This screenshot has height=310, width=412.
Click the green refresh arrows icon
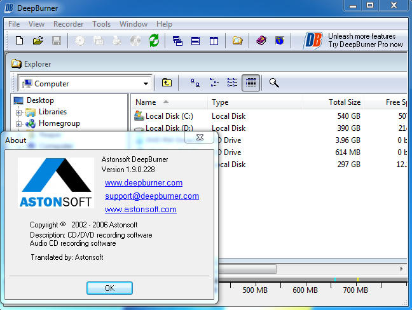click(154, 41)
